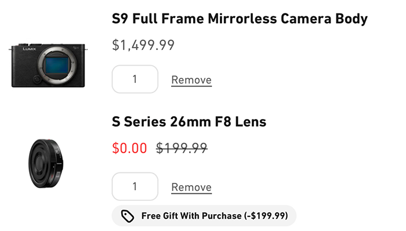Click the top dial on camera image

point(23,45)
